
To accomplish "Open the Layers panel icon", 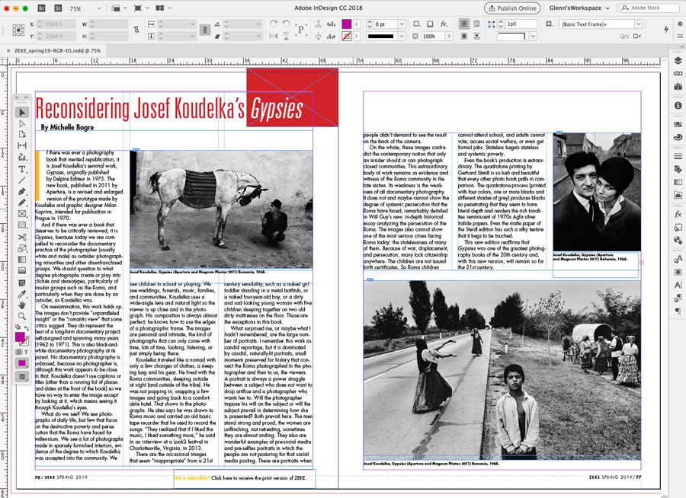I will tap(678, 61).
